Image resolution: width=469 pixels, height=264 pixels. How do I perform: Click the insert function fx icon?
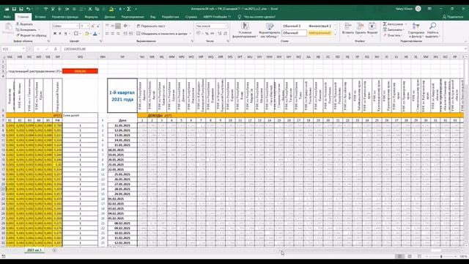pos(56,49)
